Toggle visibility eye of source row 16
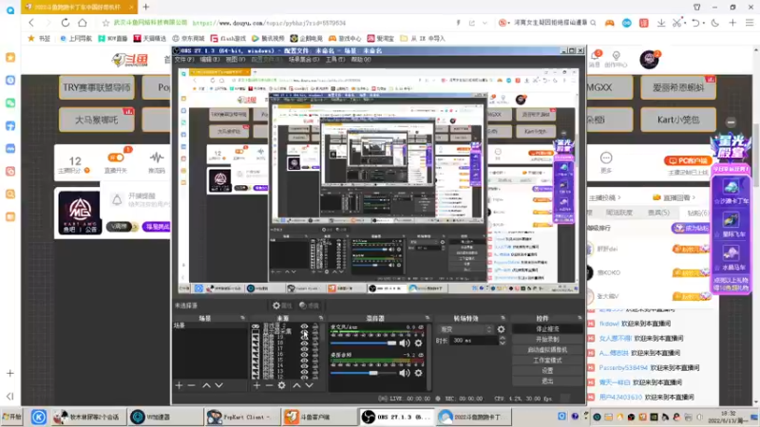The height and width of the screenshot is (427, 760). click(x=304, y=355)
